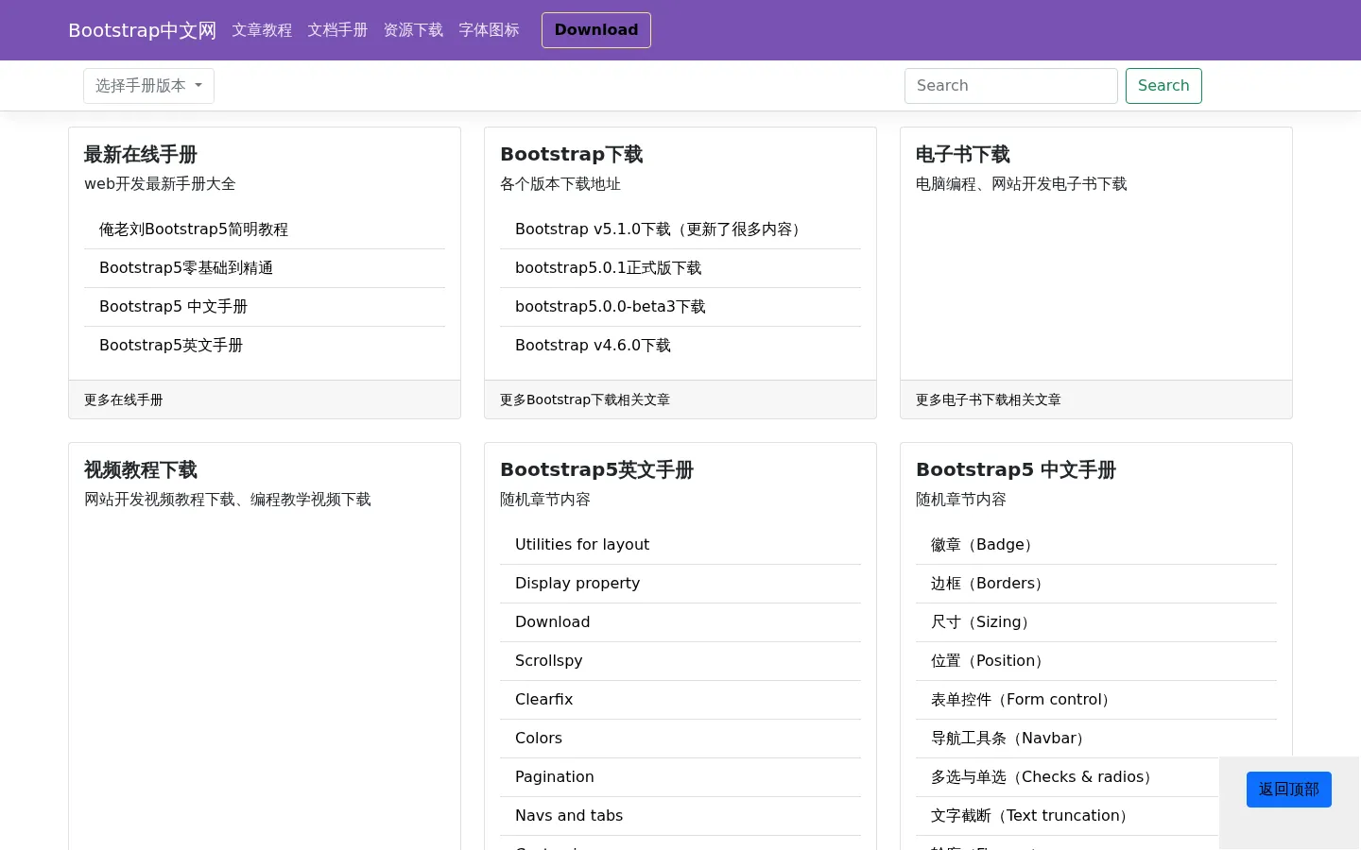
Task: Open Bootstrap v5.1.0下载 link
Action: point(661,229)
